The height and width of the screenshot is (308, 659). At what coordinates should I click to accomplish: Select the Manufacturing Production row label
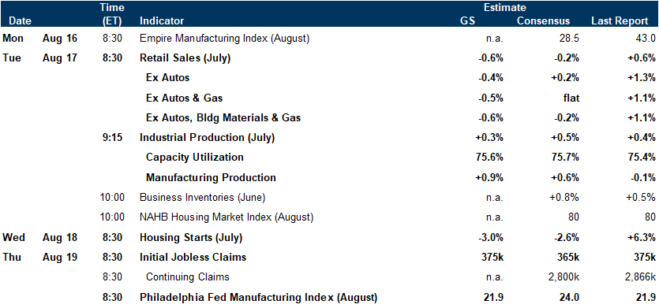click(x=211, y=177)
